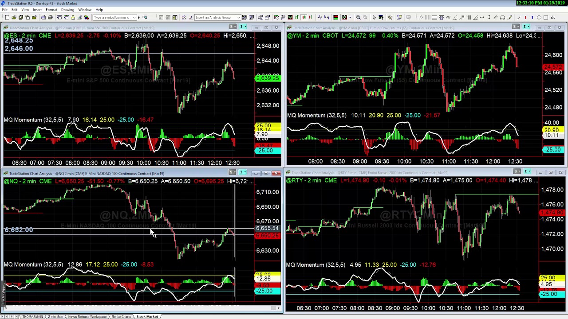
Task: Click the Format Analysis Techniques hammer icon
Action: point(390,17)
